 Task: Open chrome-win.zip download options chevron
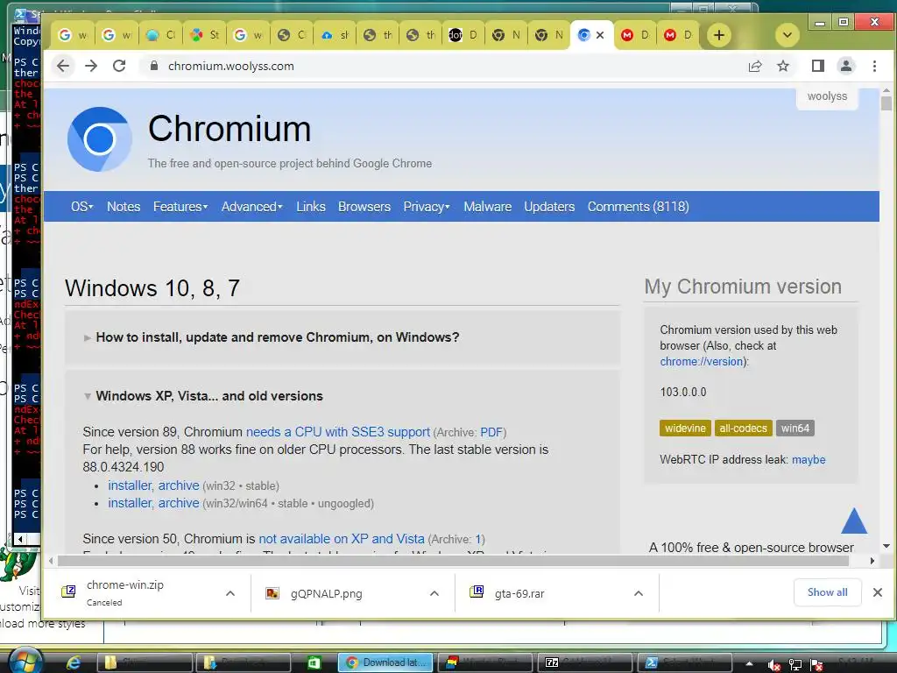pos(230,593)
